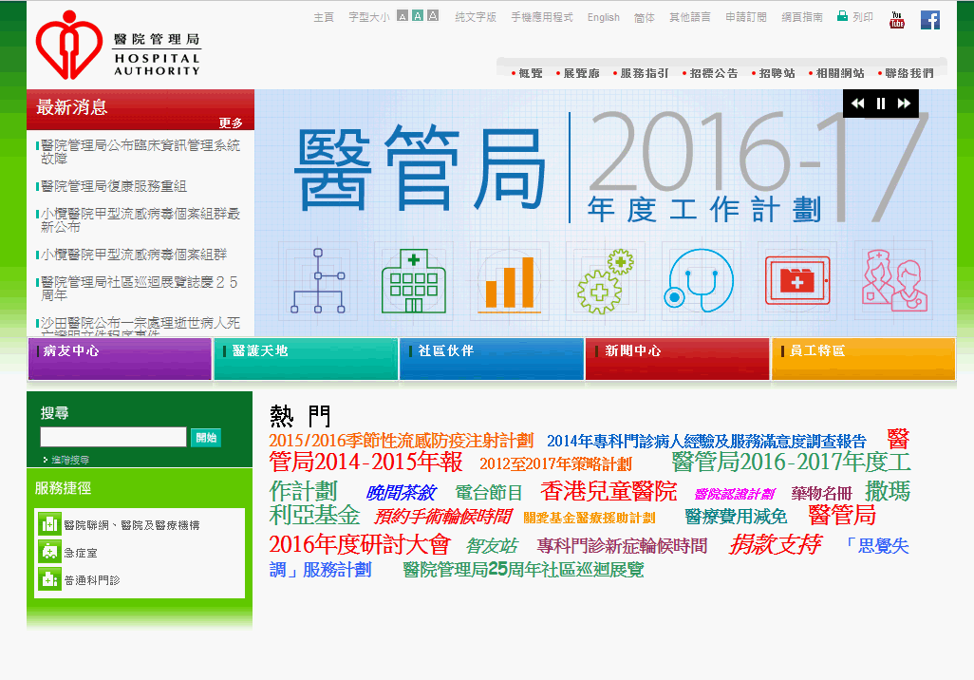Image resolution: width=974 pixels, height=680 pixels.
Task: Open the 香港兒童醫院 hot tag
Action: [x=609, y=491]
